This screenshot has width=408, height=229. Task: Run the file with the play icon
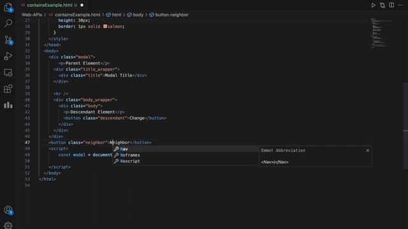(x=374, y=5)
